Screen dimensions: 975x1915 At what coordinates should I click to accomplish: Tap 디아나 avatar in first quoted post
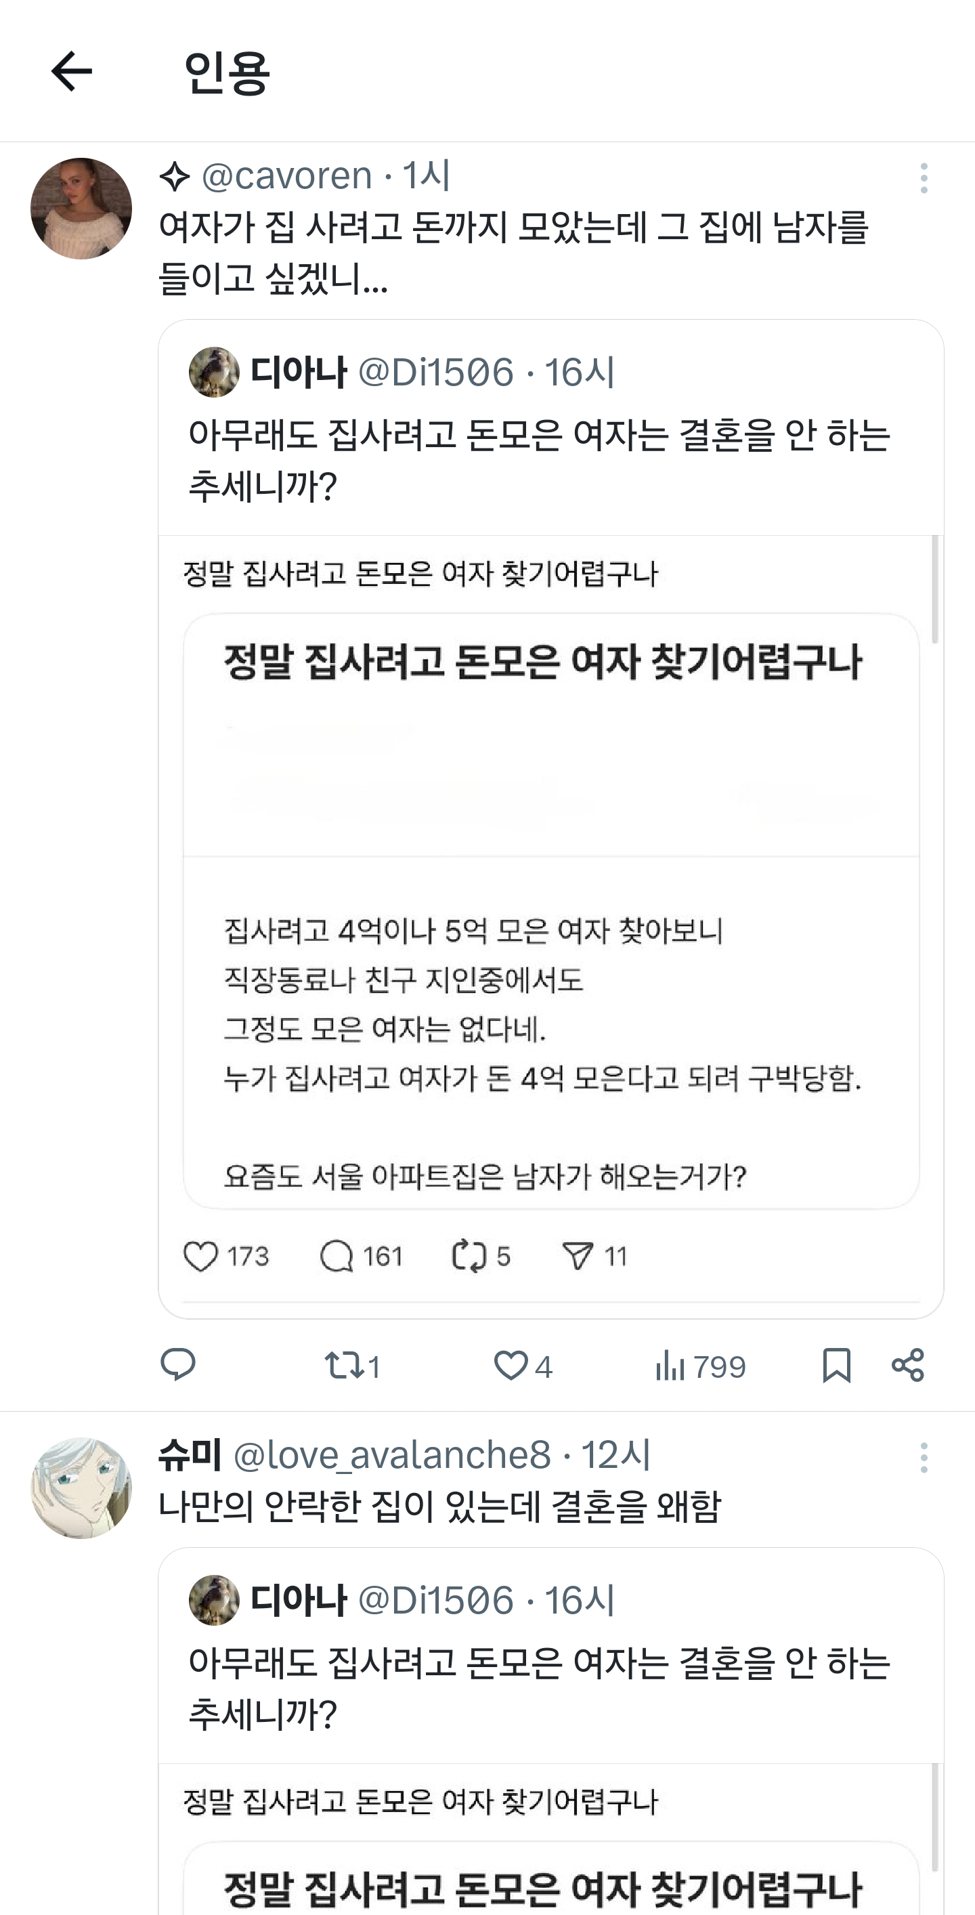tap(214, 372)
